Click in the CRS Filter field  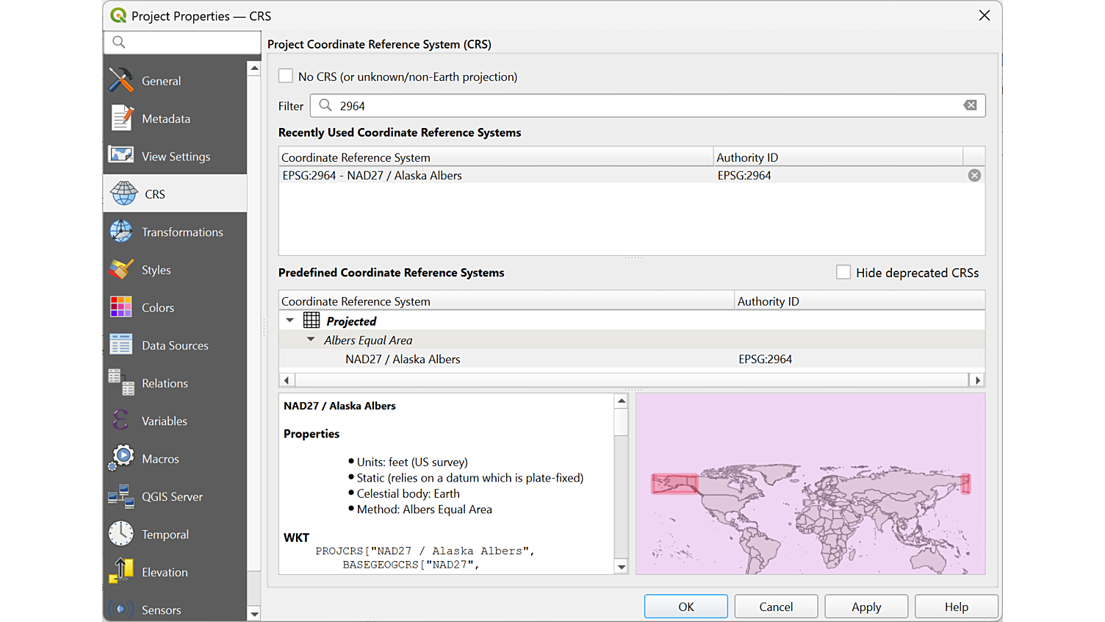(x=647, y=106)
